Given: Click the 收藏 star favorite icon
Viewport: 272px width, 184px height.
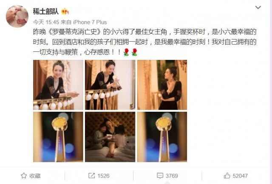Looking at the screenshot, I should (24, 176).
